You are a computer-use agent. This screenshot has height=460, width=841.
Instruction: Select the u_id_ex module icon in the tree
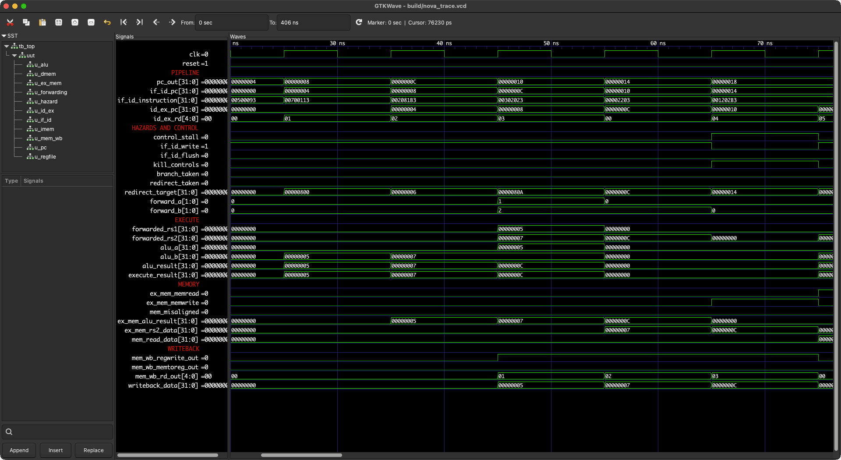pos(30,111)
